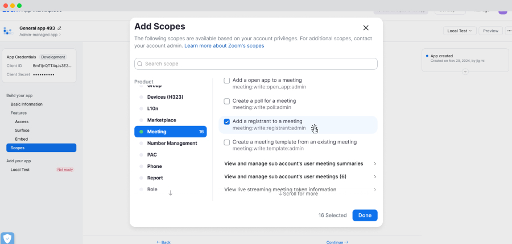Image resolution: width=512 pixels, height=244 pixels.
Task: Open Scopes in sidebar
Action: [x=41, y=148]
